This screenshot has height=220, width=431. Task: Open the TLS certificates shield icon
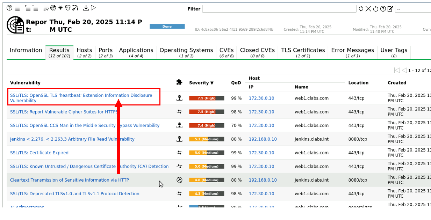68,8
